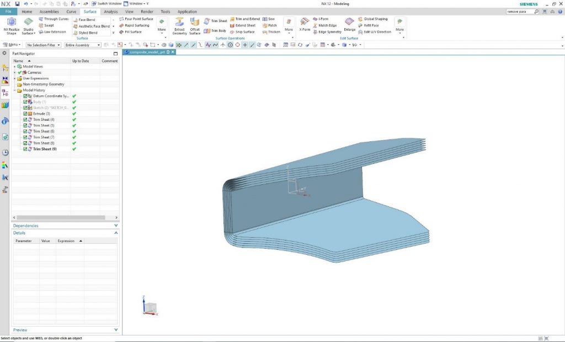This screenshot has height=342, width=565.
Task: Click the Trim Sheet button in ribbon
Action: pyautogui.click(x=216, y=21)
